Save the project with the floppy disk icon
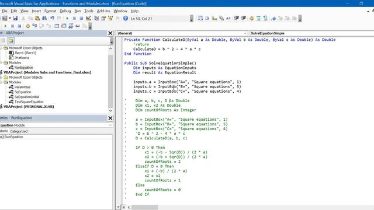374x210 pixels. [15, 18]
